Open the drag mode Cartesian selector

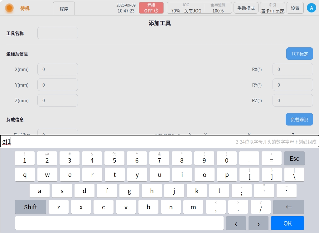[x=272, y=8]
